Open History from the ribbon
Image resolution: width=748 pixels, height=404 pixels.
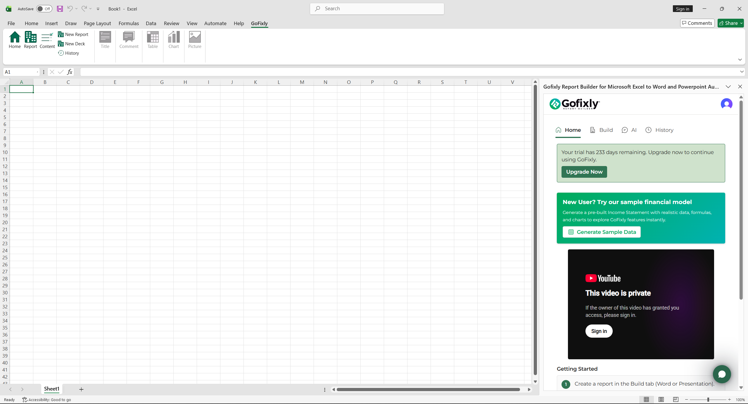[69, 53]
